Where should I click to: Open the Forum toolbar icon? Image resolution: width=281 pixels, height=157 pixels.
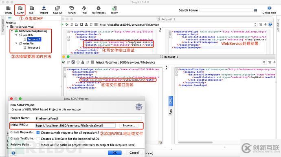(72, 10)
